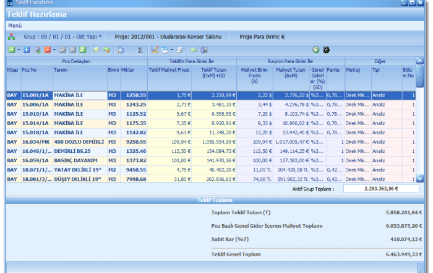
Task: Open the Grup 05 / 01 / 01 dropdown
Action: point(63,37)
